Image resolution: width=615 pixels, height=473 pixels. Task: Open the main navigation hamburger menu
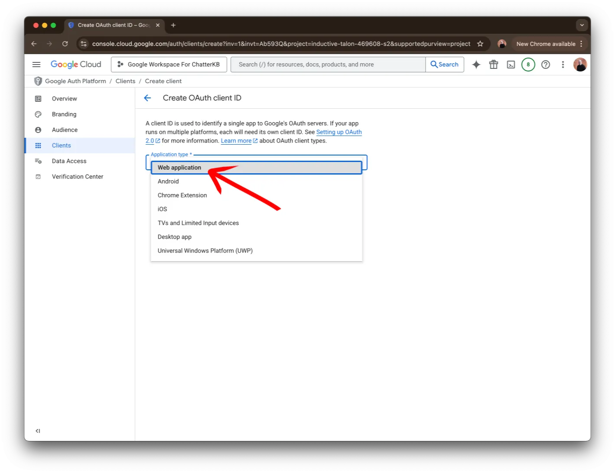click(36, 65)
